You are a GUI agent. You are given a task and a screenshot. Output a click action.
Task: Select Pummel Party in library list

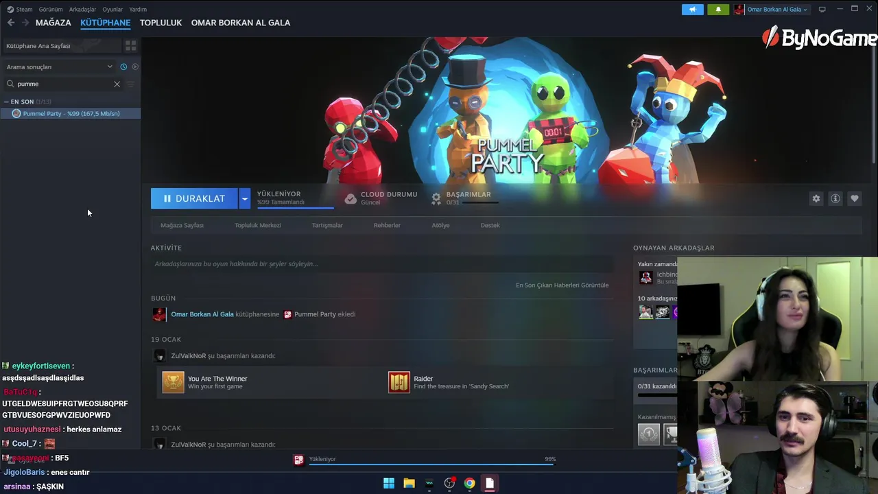pyautogui.click(x=71, y=113)
